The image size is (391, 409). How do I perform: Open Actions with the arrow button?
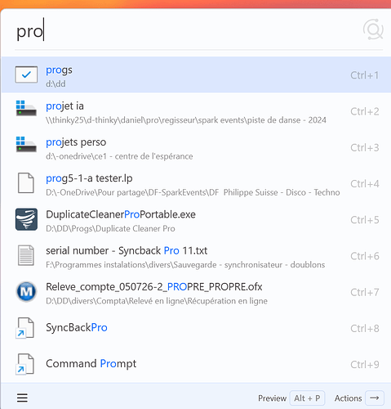click(x=375, y=398)
